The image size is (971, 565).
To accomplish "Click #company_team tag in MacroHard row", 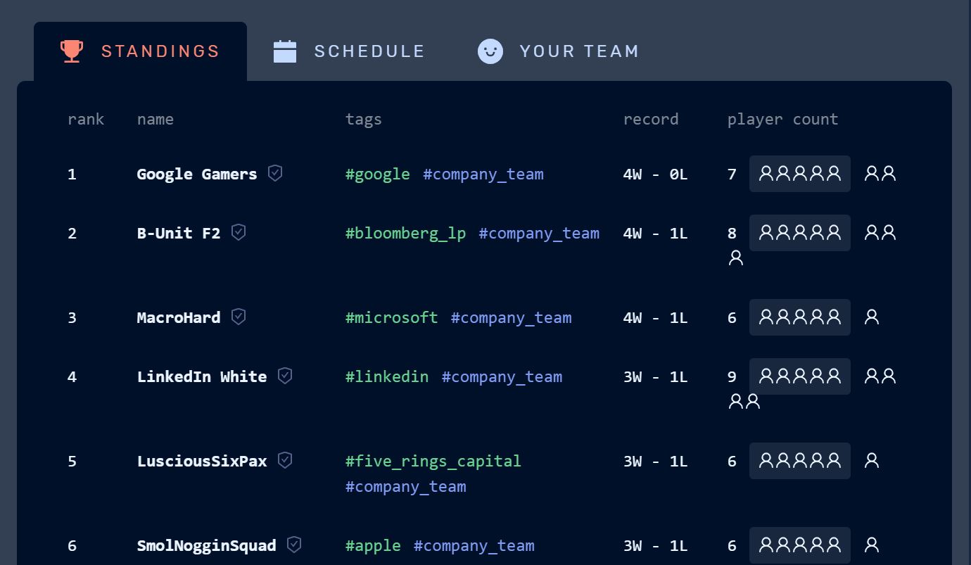I will 512,318.
